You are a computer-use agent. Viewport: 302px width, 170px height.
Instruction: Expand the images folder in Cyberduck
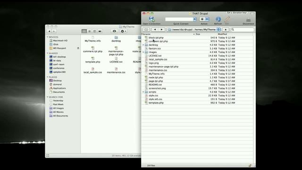click(143, 52)
